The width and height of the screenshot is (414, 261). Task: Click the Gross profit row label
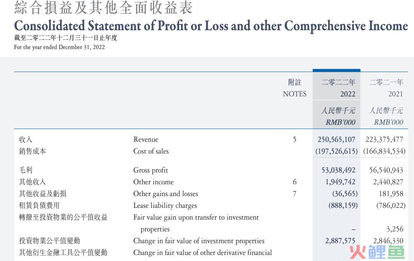[x=151, y=170]
